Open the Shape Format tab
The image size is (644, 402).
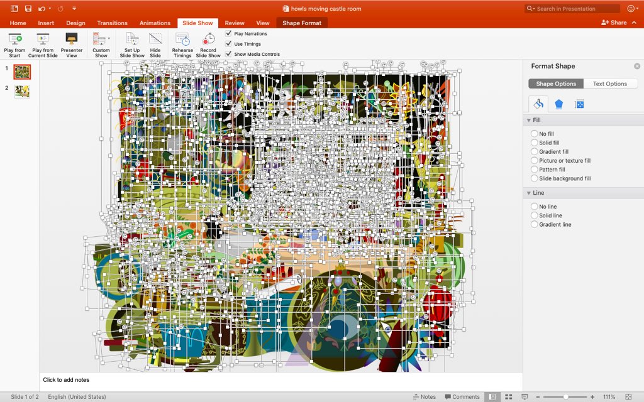[x=302, y=23]
